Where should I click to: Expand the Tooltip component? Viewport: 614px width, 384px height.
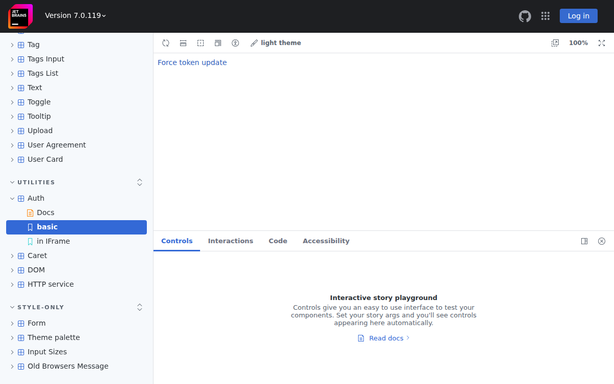point(77,116)
